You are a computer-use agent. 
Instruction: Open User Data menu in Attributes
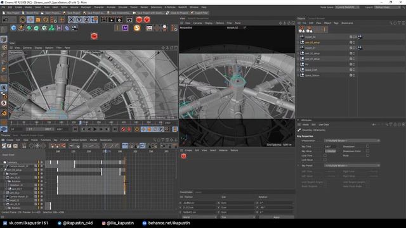pyautogui.click(x=324, y=125)
